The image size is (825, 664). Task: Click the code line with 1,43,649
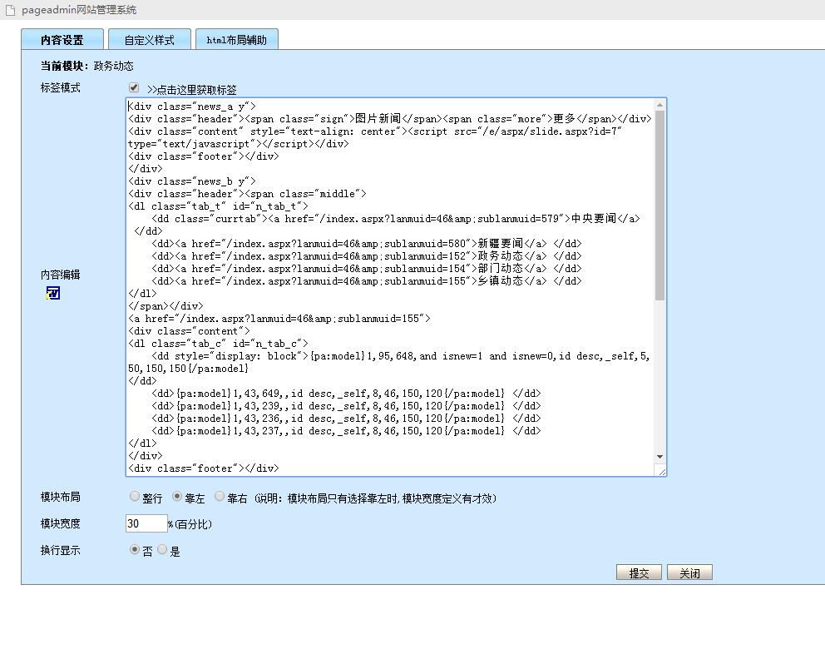tap(346, 394)
